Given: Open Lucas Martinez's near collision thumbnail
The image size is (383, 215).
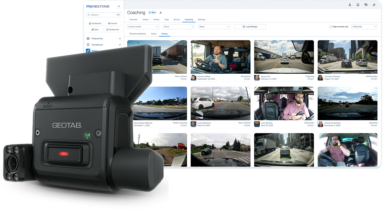Looking at the screenshot, I should (x=221, y=104).
